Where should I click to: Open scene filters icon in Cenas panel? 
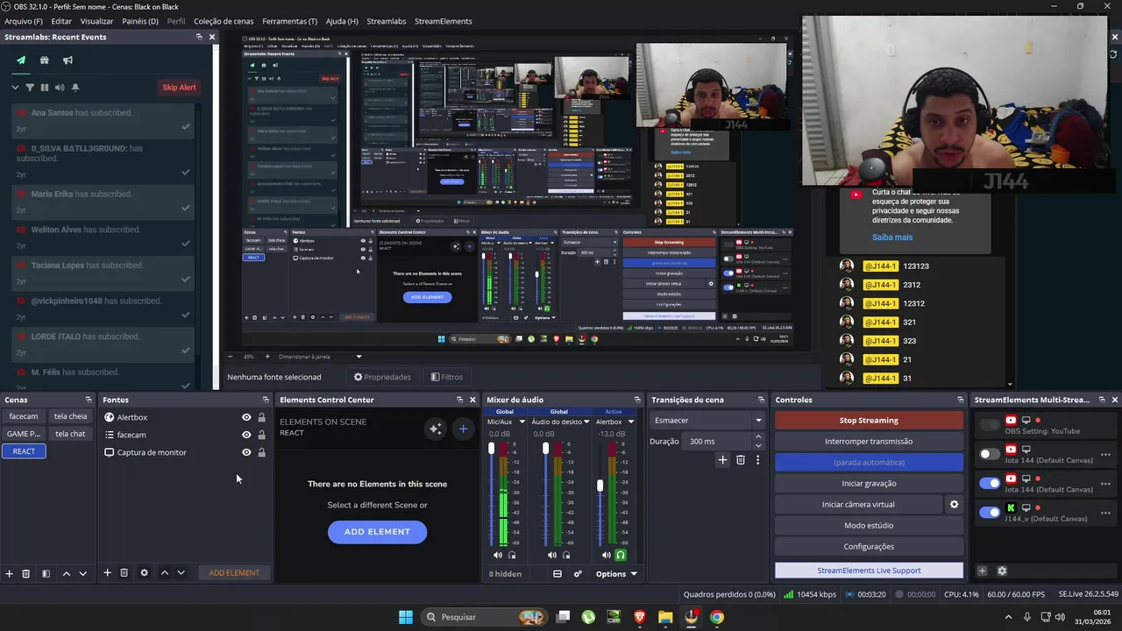[46, 573]
